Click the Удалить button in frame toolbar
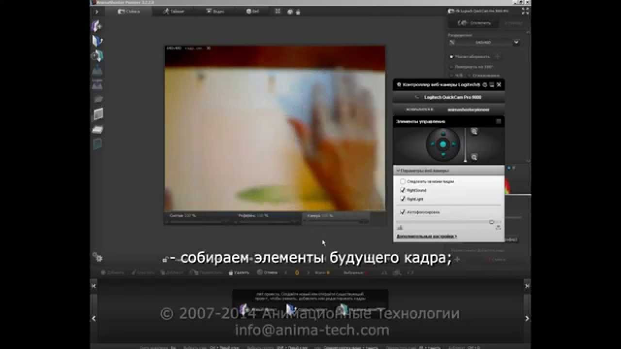The width and height of the screenshot is (621, 349). click(239, 272)
